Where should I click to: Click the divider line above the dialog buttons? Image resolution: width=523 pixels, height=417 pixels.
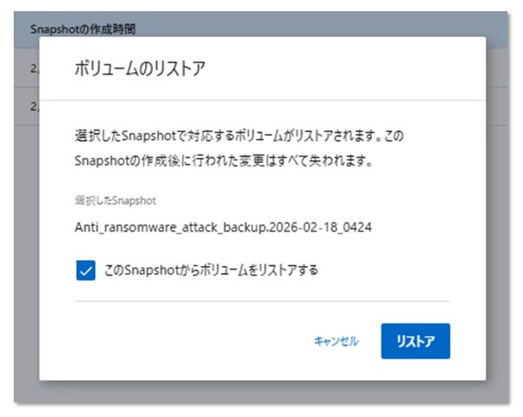[262, 301]
